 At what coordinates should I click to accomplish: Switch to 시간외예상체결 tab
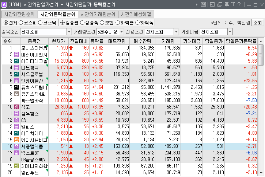click(x=136, y=15)
